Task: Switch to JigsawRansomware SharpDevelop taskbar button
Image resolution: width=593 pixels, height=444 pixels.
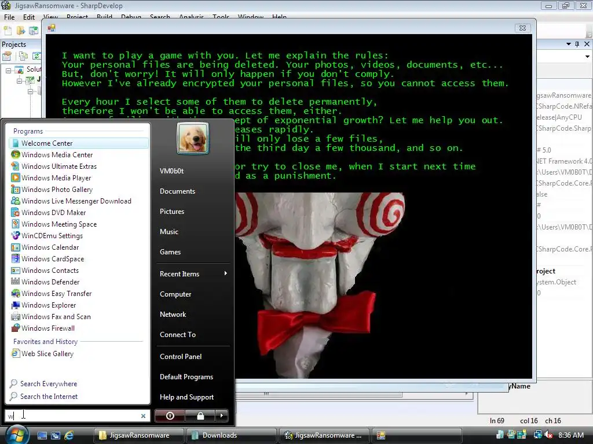Action: pyautogui.click(x=323, y=435)
